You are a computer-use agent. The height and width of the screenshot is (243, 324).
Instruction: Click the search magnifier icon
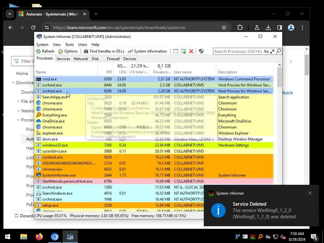point(278,51)
